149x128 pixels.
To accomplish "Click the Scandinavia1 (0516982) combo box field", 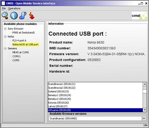I will [95, 118].
